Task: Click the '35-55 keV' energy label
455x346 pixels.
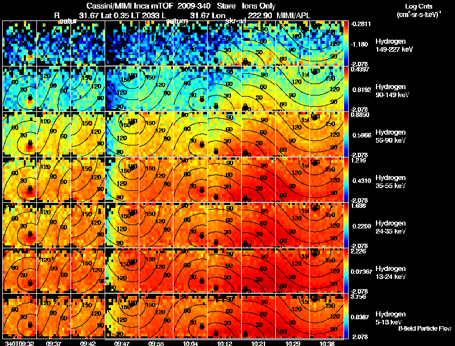Action: click(x=390, y=186)
